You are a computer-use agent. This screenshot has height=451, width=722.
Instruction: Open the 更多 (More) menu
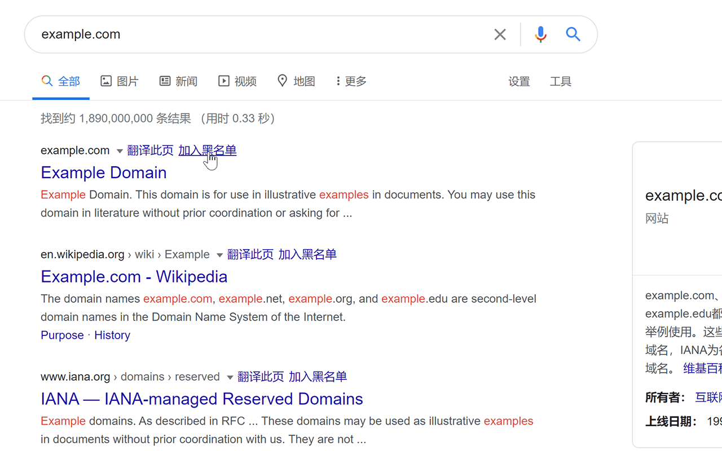point(351,81)
